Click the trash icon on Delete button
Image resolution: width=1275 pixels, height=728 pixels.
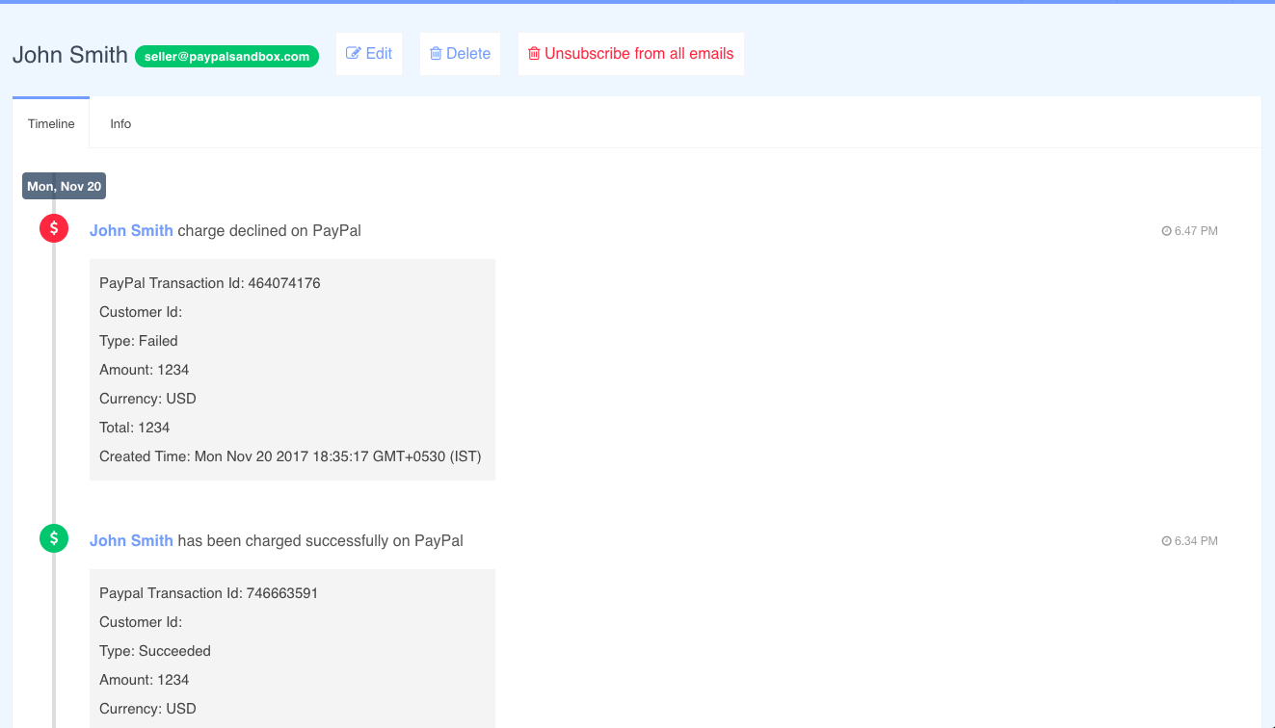click(436, 54)
